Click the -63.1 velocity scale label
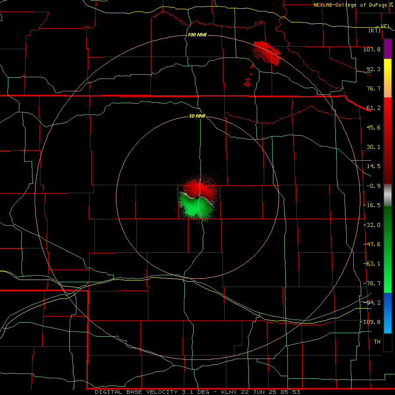This screenshot has height=395, width=395. coord(372,264)
